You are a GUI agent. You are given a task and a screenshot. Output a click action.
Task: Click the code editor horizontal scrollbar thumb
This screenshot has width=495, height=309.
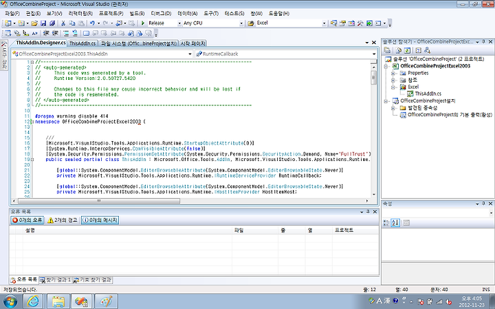(x=99, y=201)
